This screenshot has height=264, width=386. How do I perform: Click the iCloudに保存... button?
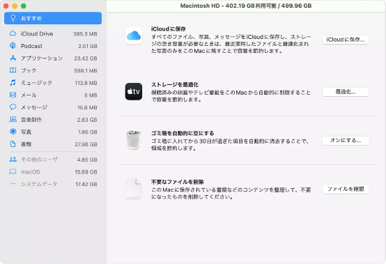(x=346, y=40)
